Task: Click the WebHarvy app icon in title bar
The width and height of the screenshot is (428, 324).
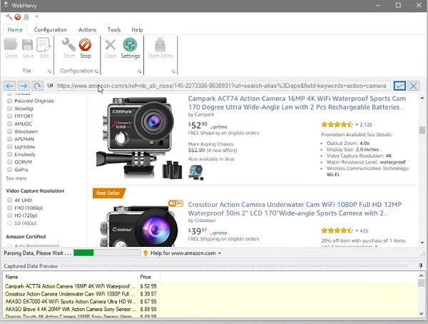Action: [6, 5]
